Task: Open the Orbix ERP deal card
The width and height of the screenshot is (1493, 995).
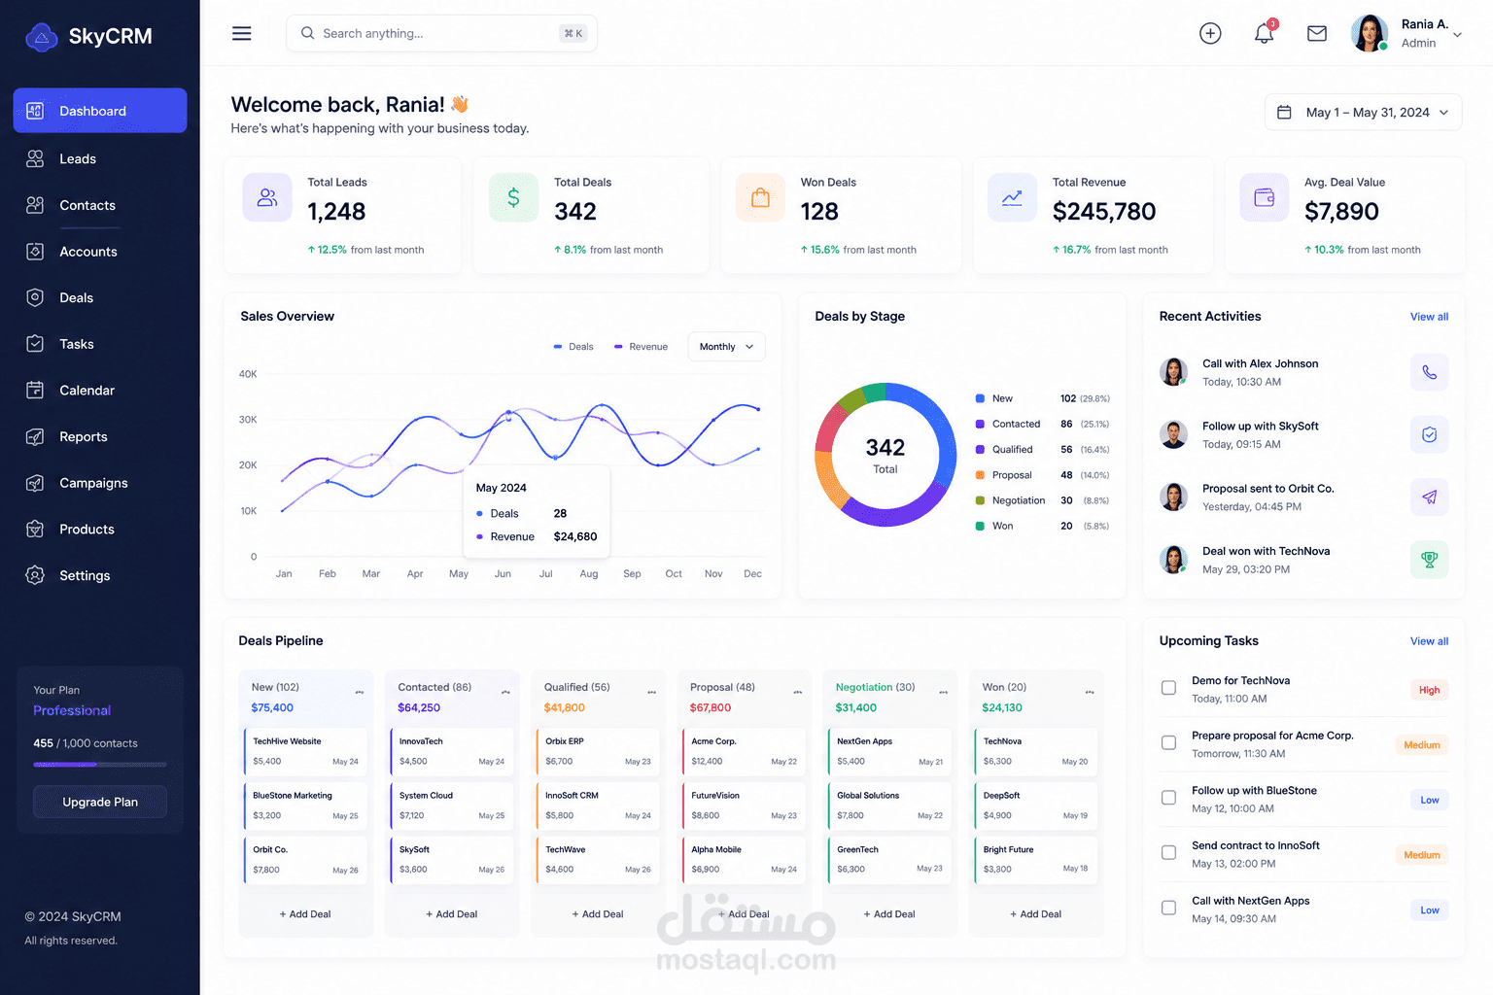Action: (x=598, y=751)
